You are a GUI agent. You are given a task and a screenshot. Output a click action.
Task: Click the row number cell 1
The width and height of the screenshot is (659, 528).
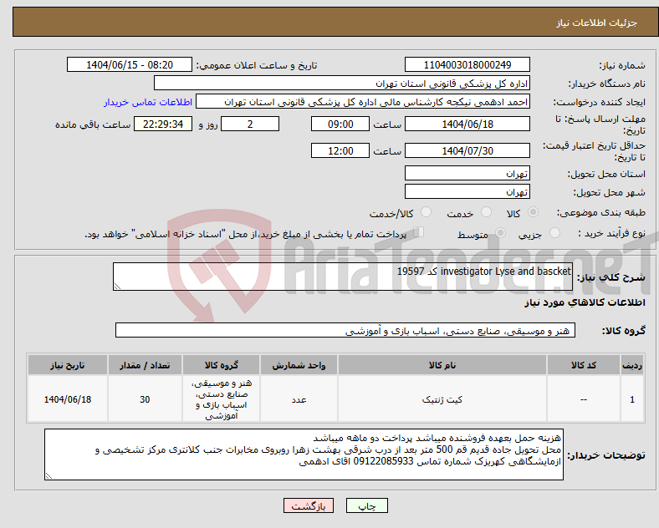tap(632, 399)
